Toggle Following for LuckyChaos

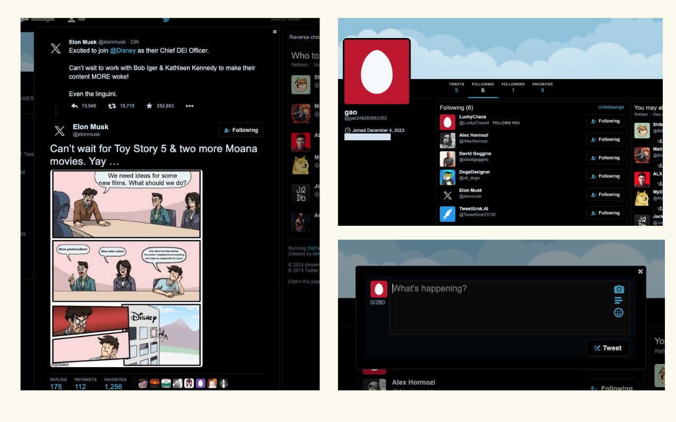[605, 121]
